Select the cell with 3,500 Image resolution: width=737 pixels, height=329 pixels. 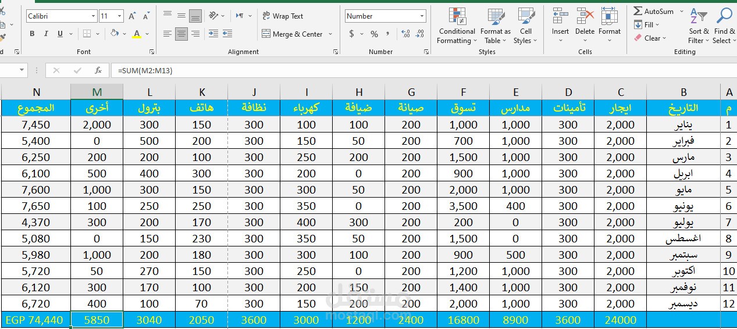pos(463,206)
